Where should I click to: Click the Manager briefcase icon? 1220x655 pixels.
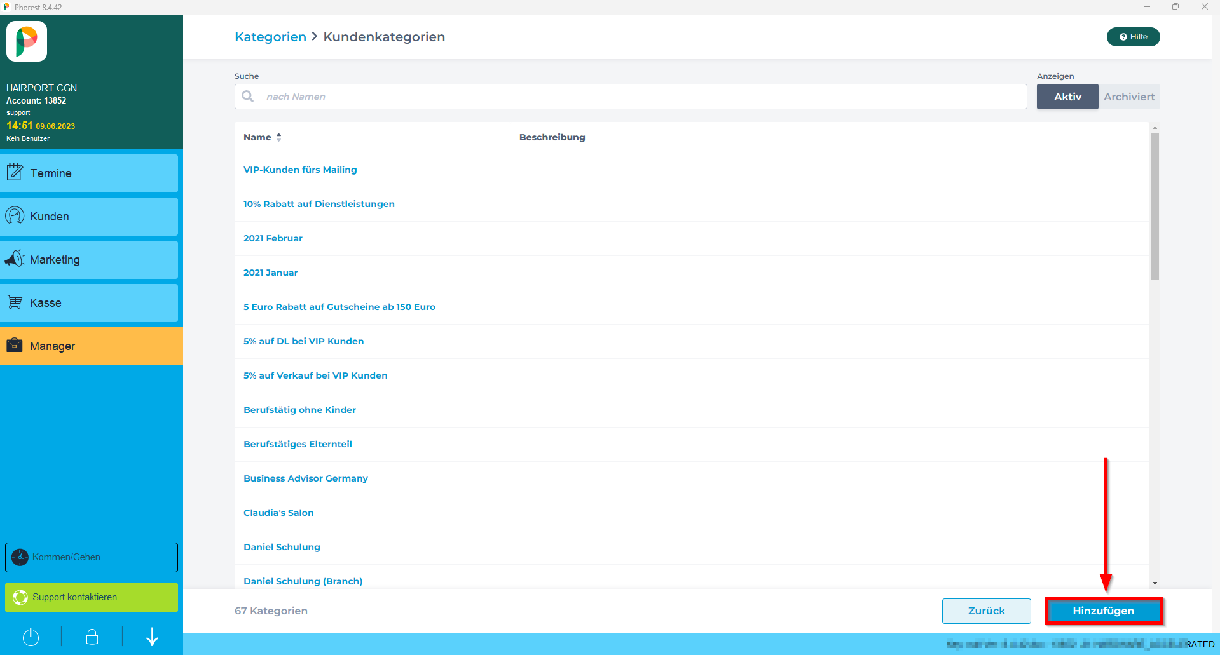(x=15, y=345)
